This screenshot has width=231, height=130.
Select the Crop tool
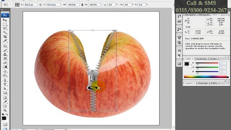5,36
